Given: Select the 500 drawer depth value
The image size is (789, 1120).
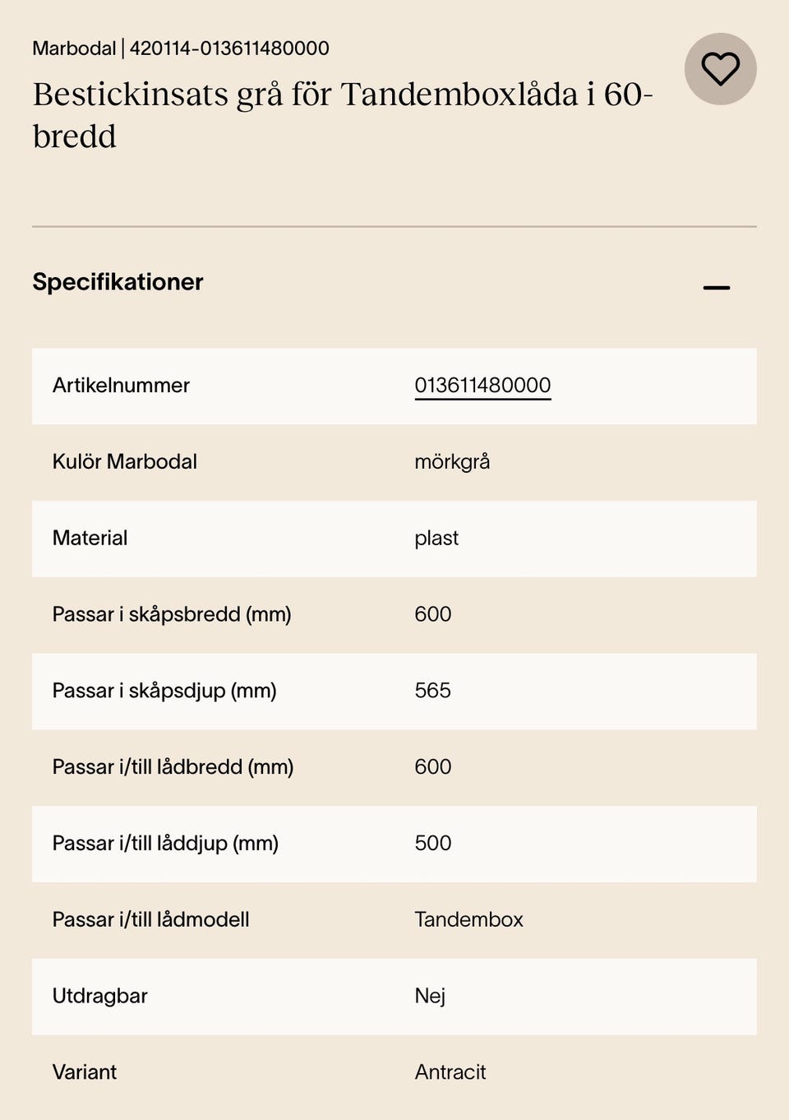Looking at the screenshot, I should click(x=432, y=843).
